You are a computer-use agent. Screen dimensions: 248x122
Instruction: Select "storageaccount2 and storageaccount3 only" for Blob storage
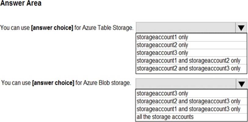pos(188,101)
